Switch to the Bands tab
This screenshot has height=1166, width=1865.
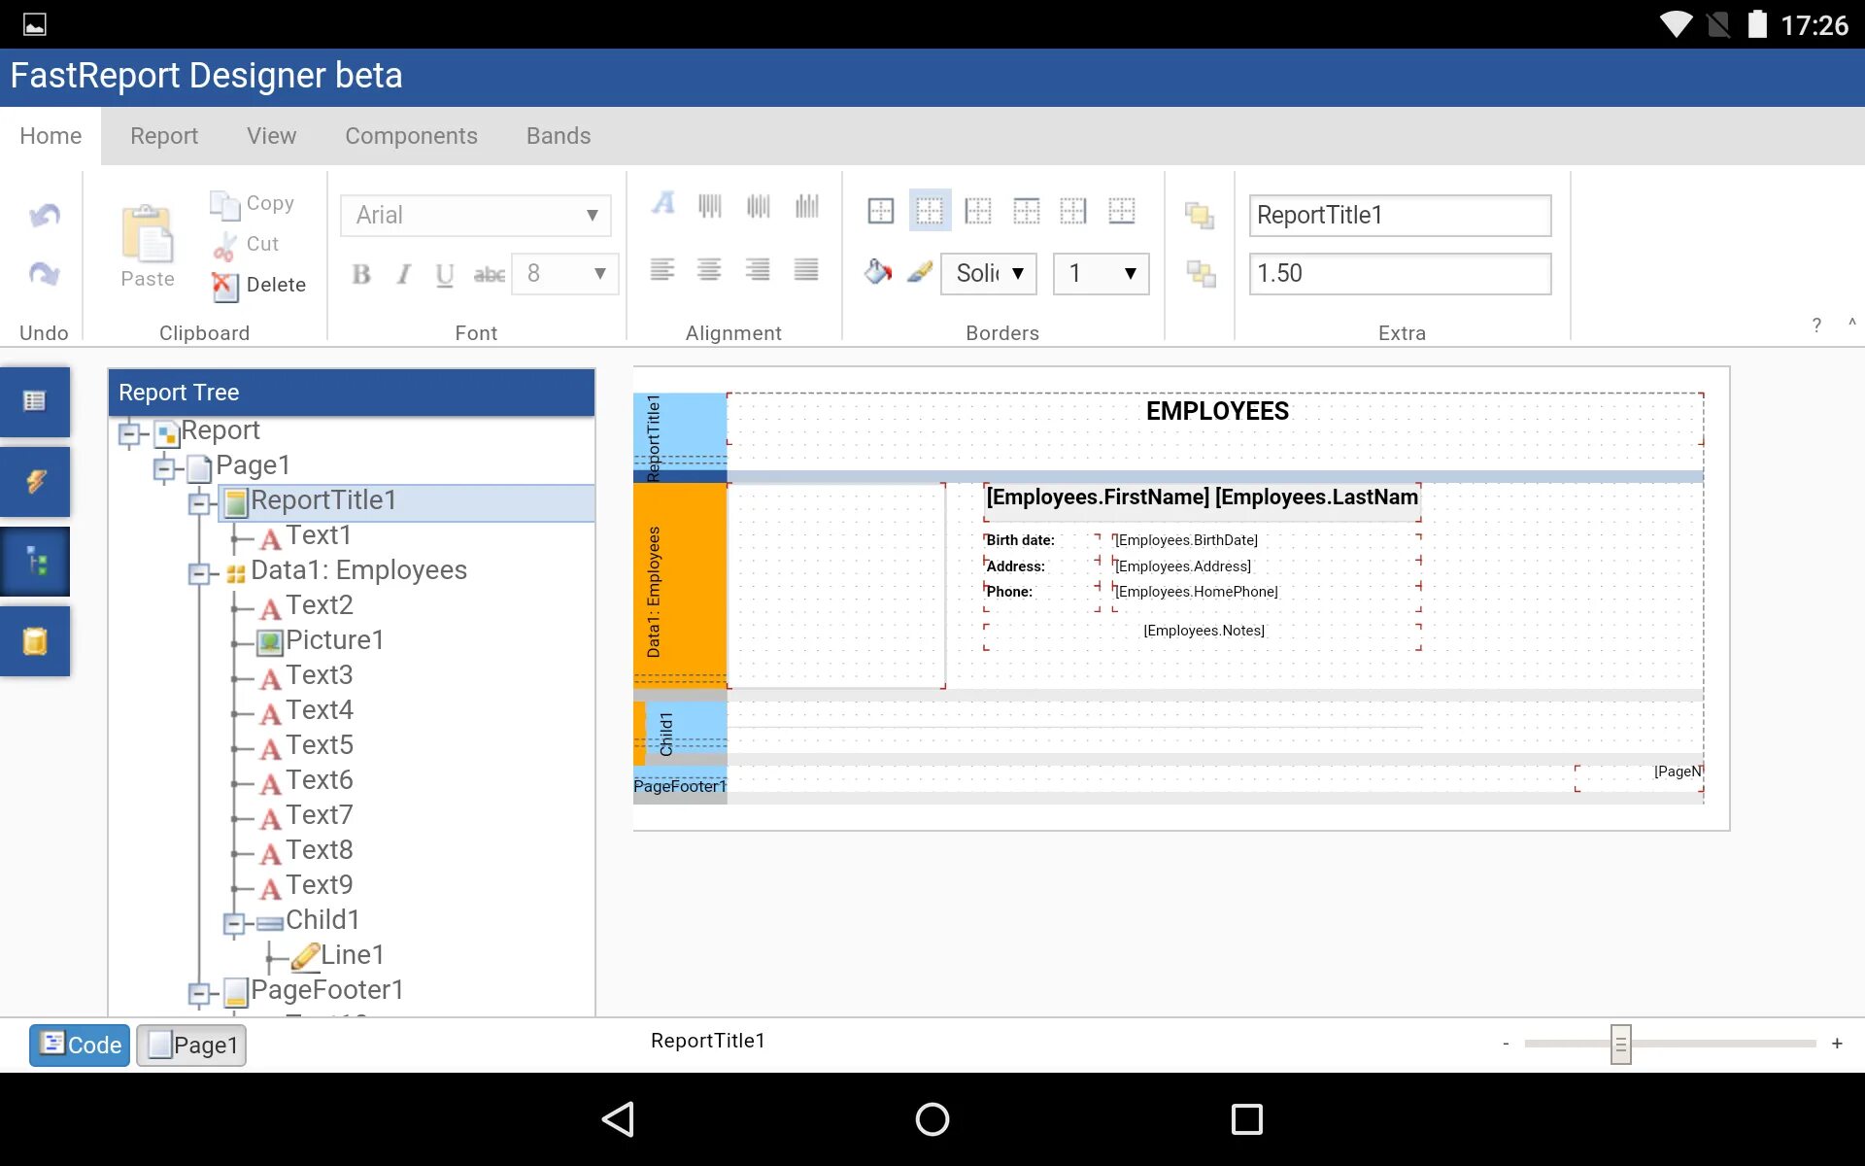pos(558,136)
